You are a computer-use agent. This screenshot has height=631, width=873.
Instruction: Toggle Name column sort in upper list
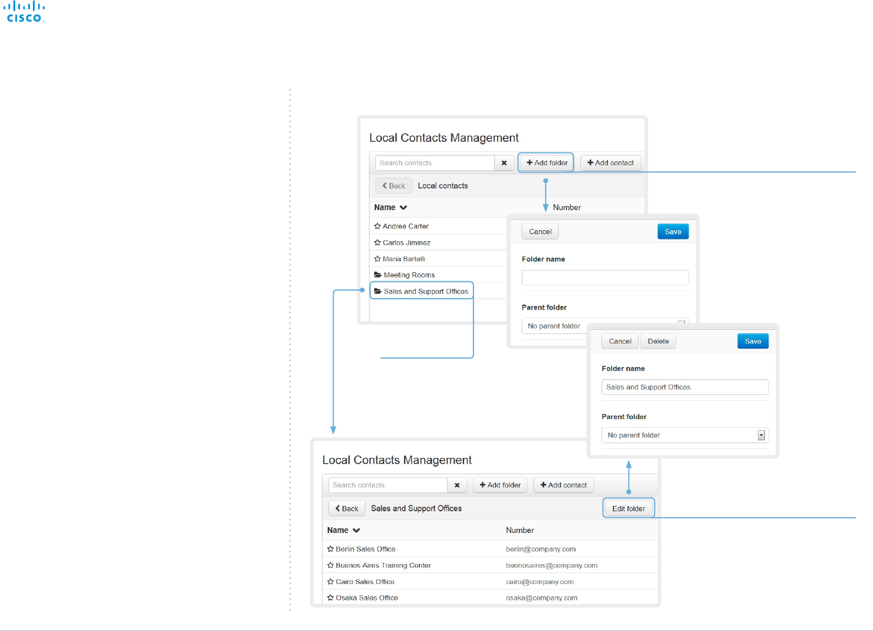tap(391, 207)
